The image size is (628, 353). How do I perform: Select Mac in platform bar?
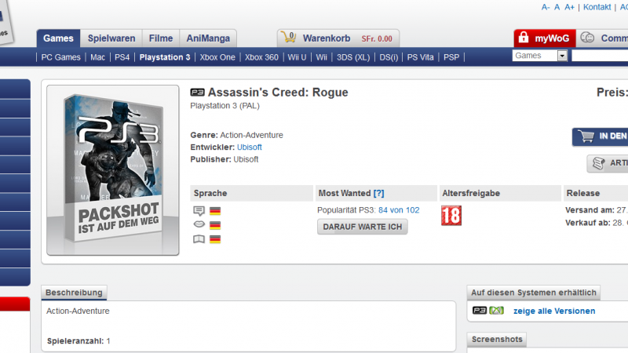[97, 57]
